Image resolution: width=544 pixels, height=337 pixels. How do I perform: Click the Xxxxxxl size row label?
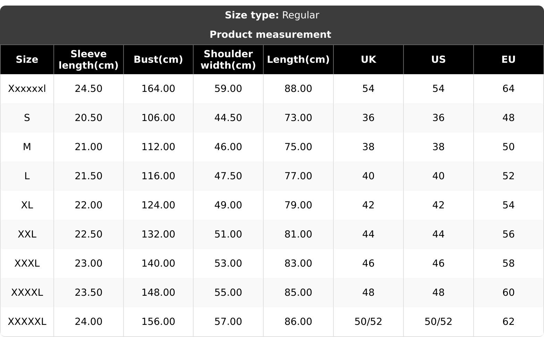27,89
